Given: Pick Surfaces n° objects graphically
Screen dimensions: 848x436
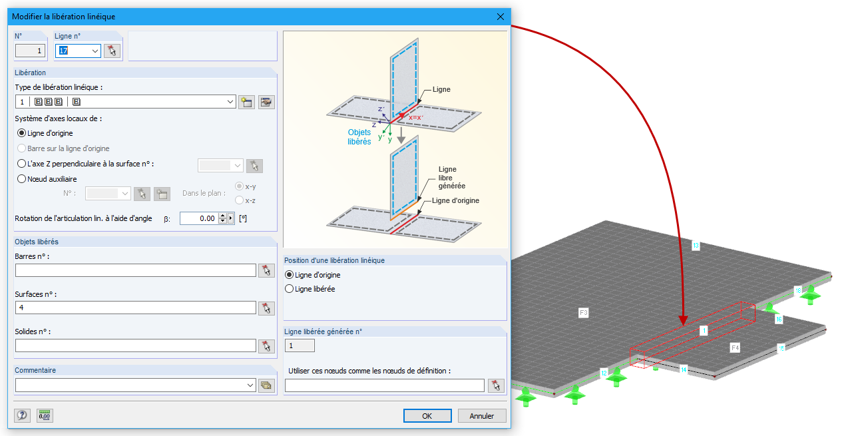Looking at the screenshot, I should click(x=266, y=308).
